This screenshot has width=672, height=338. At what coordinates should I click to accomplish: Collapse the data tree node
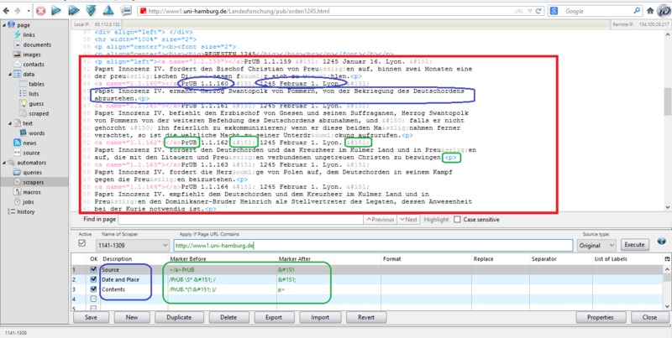click(10, 74)
